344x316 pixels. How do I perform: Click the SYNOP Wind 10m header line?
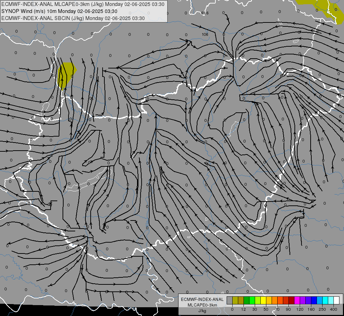[x=59, y=11]
